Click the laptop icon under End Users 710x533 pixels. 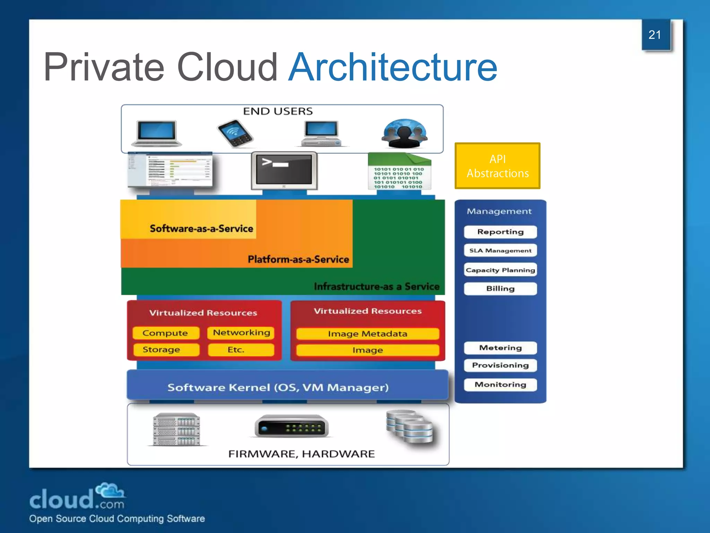(x=156, y=134)
